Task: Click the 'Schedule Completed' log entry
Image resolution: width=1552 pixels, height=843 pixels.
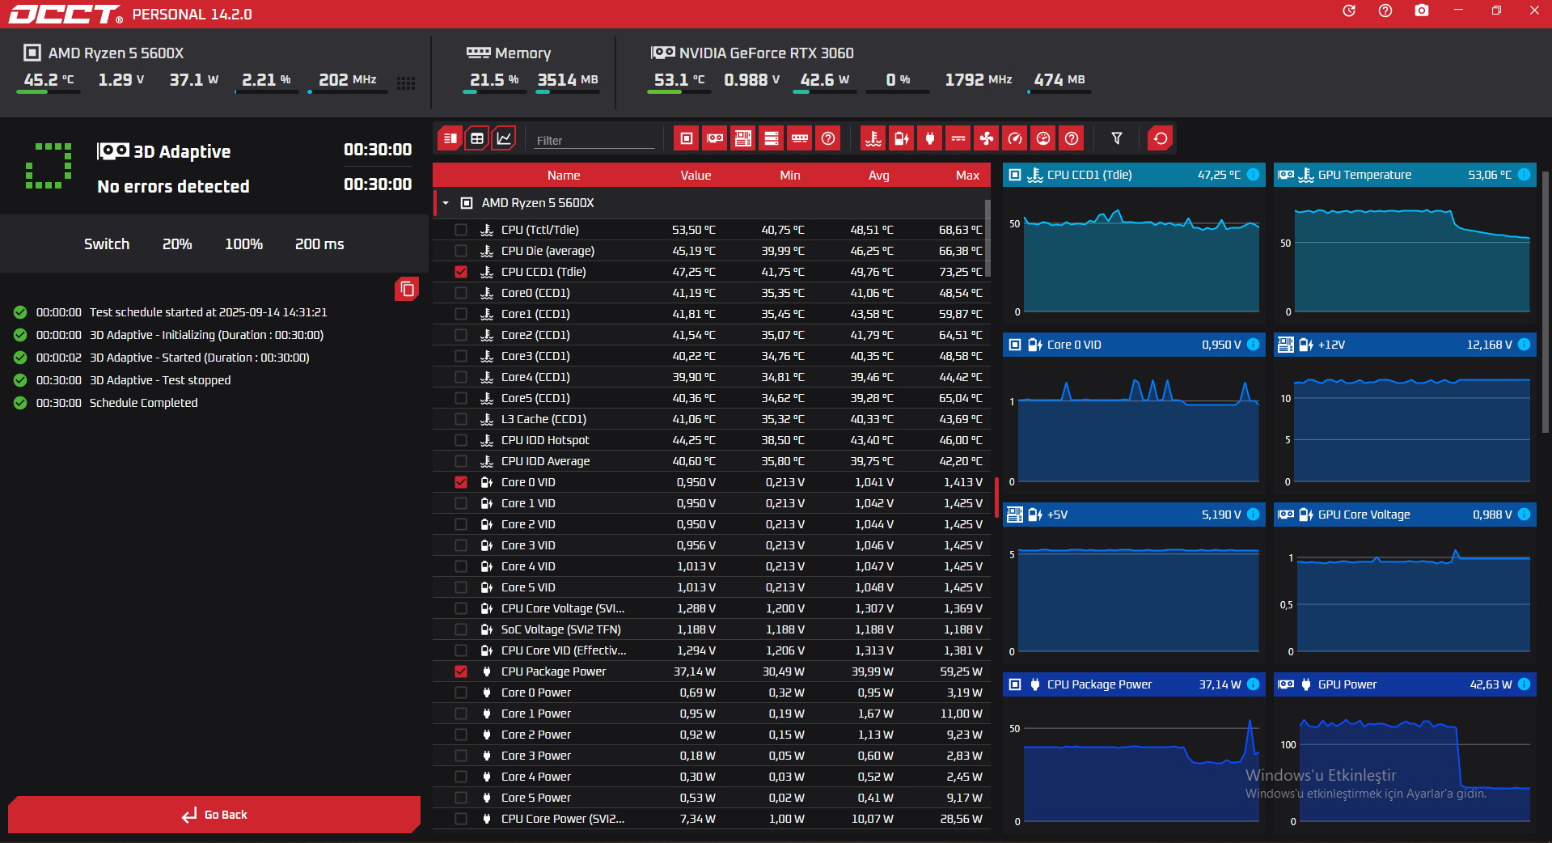Action: point(143,403)
